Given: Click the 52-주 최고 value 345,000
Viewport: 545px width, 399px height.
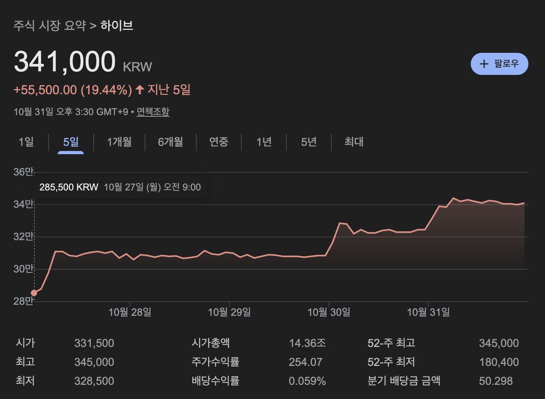Looking at the screenshot, I should coord(499,343).
